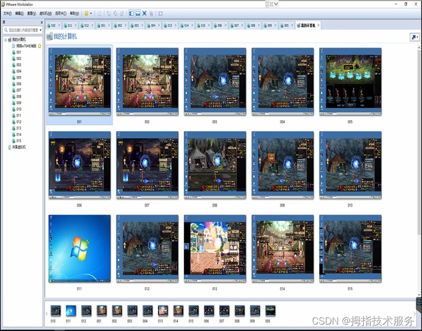422x331 pixels.
Task: Select the 001 VM thumbnail in the grid
Action: click(x=80, y=82)
